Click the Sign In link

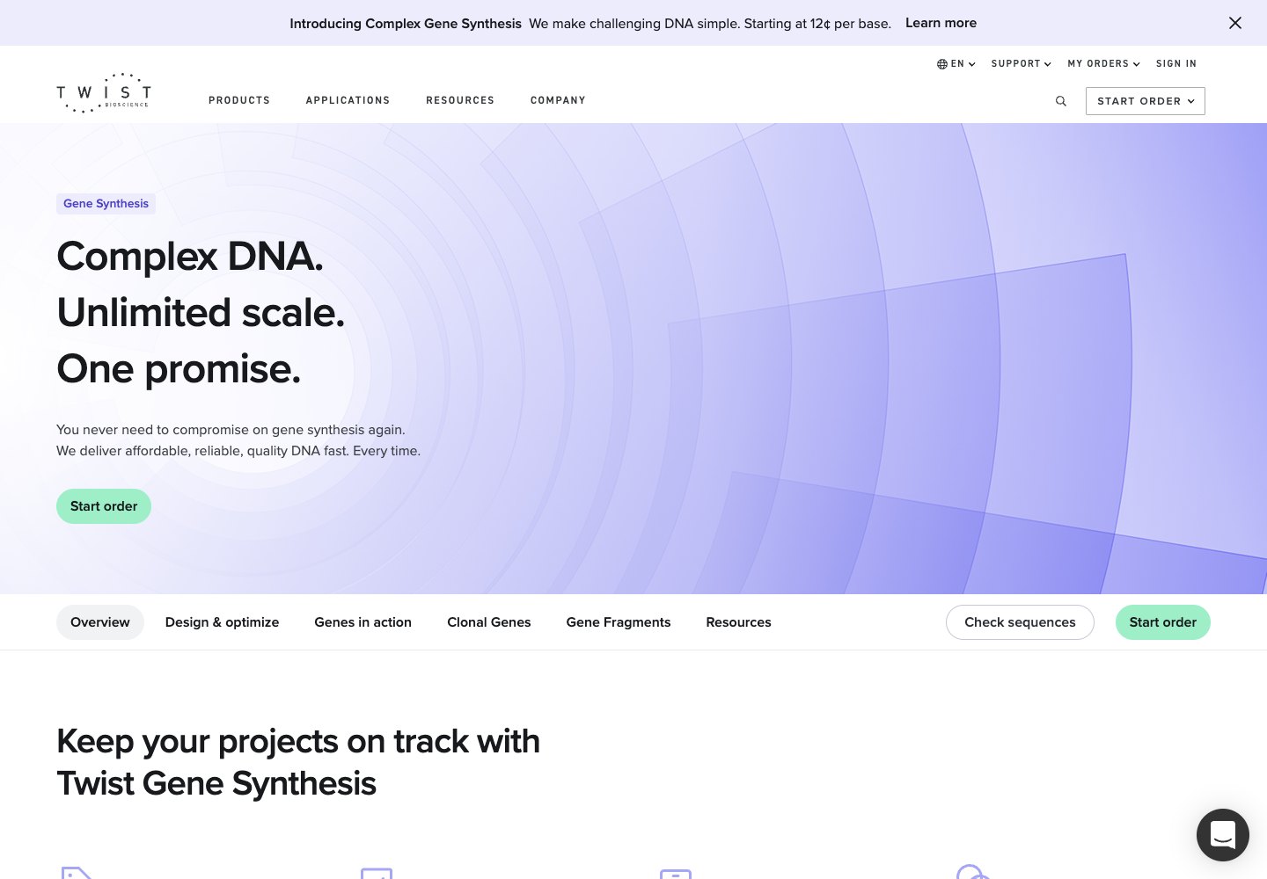point(1176,64)
